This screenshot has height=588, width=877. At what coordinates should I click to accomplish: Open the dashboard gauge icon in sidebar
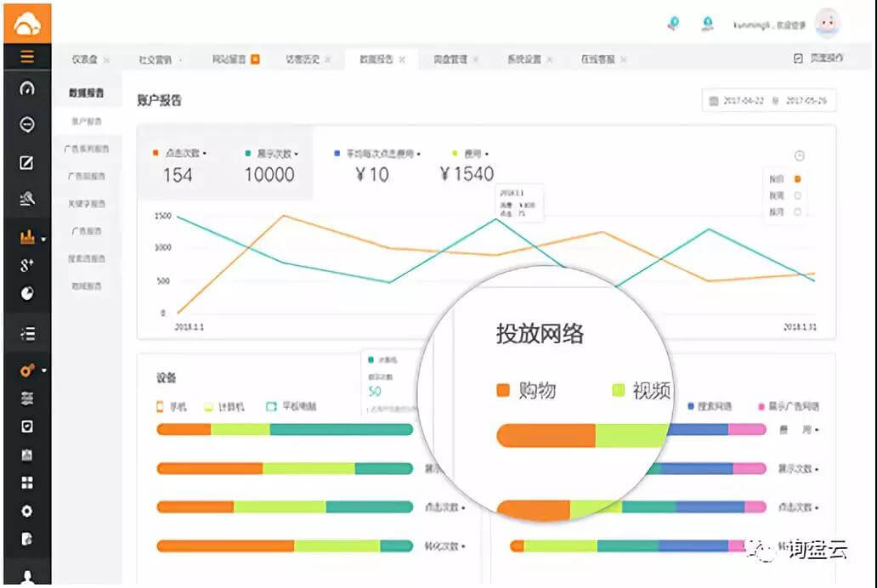(x=27, y=88)
